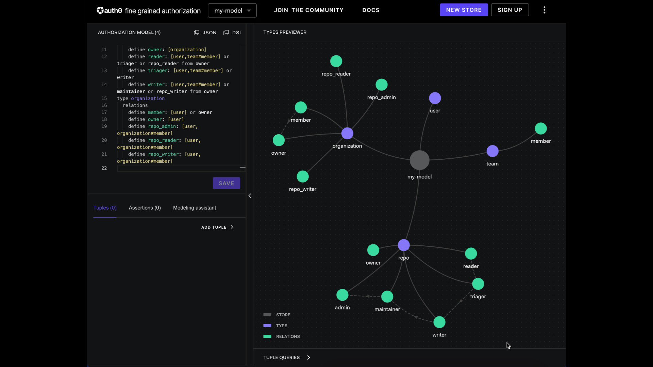
Task: Click the SAVE button
Action: pyautogui.click(x=226, y=183)
